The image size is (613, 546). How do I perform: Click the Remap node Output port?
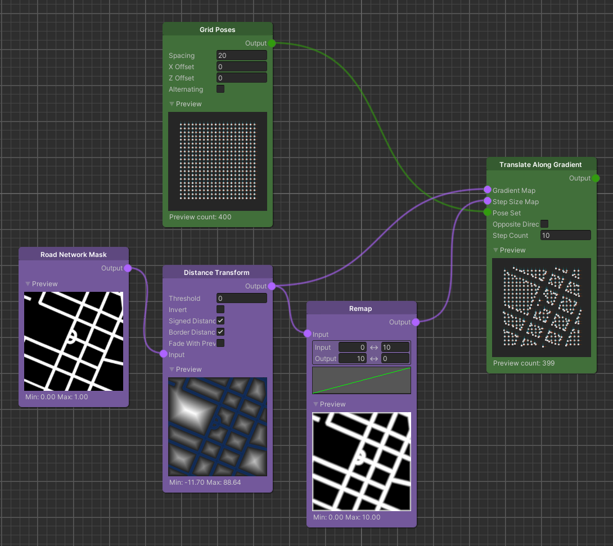pyautogui.click(x=416, y=322)
